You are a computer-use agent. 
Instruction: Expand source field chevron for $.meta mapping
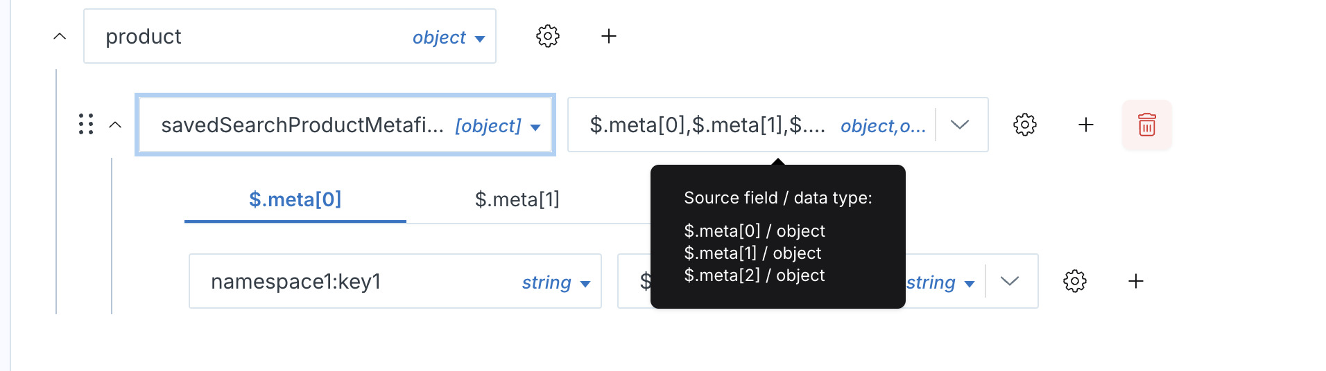pyautogui.click(x=960, y=125)
